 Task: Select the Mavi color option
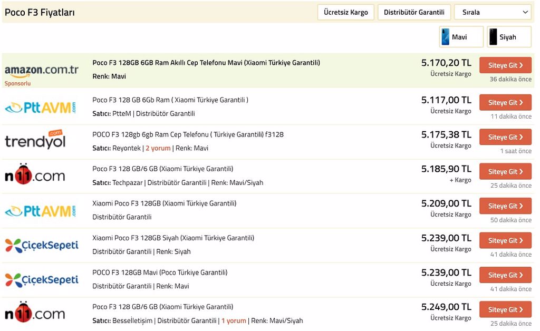(461, 37)
